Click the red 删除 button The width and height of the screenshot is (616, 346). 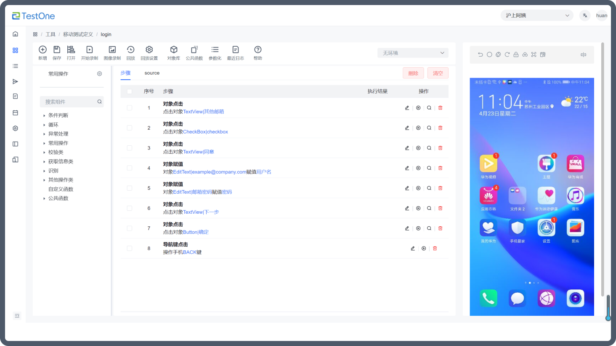[413, 73]
